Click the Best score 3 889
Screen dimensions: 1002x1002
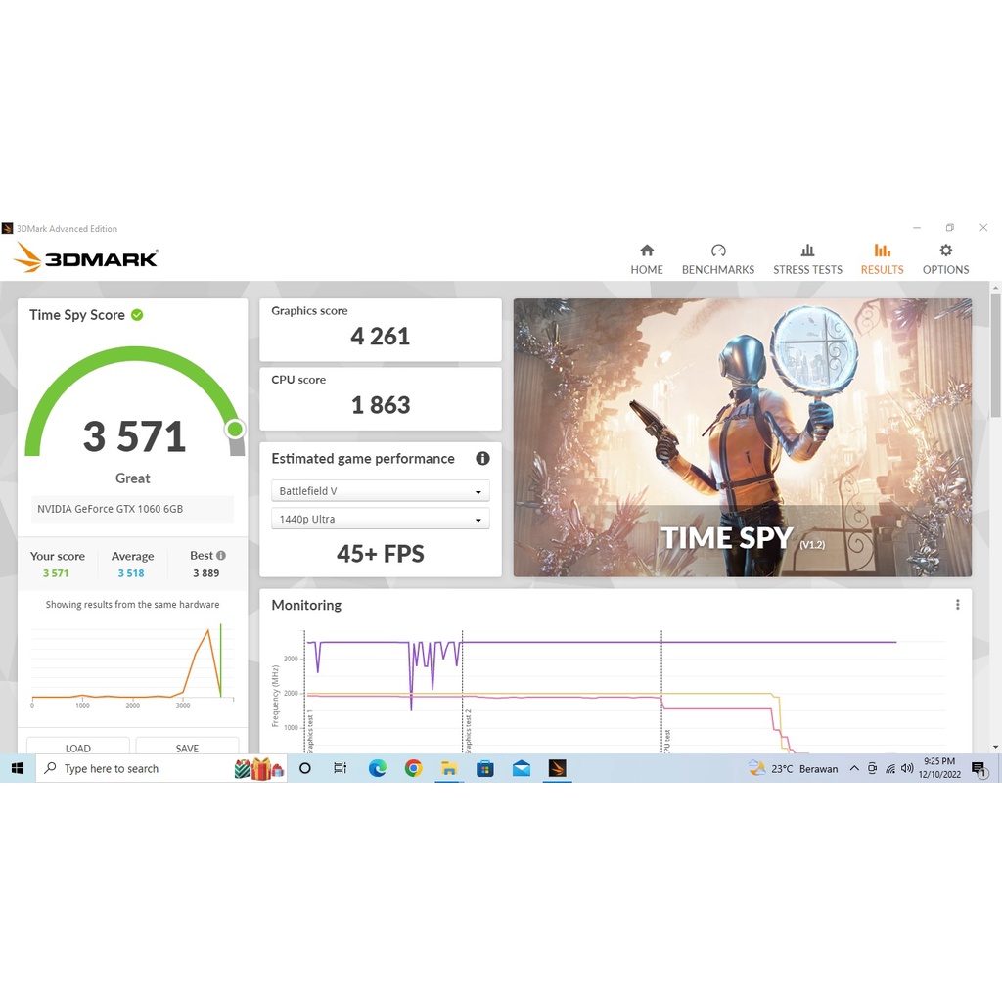coord(205,573)
